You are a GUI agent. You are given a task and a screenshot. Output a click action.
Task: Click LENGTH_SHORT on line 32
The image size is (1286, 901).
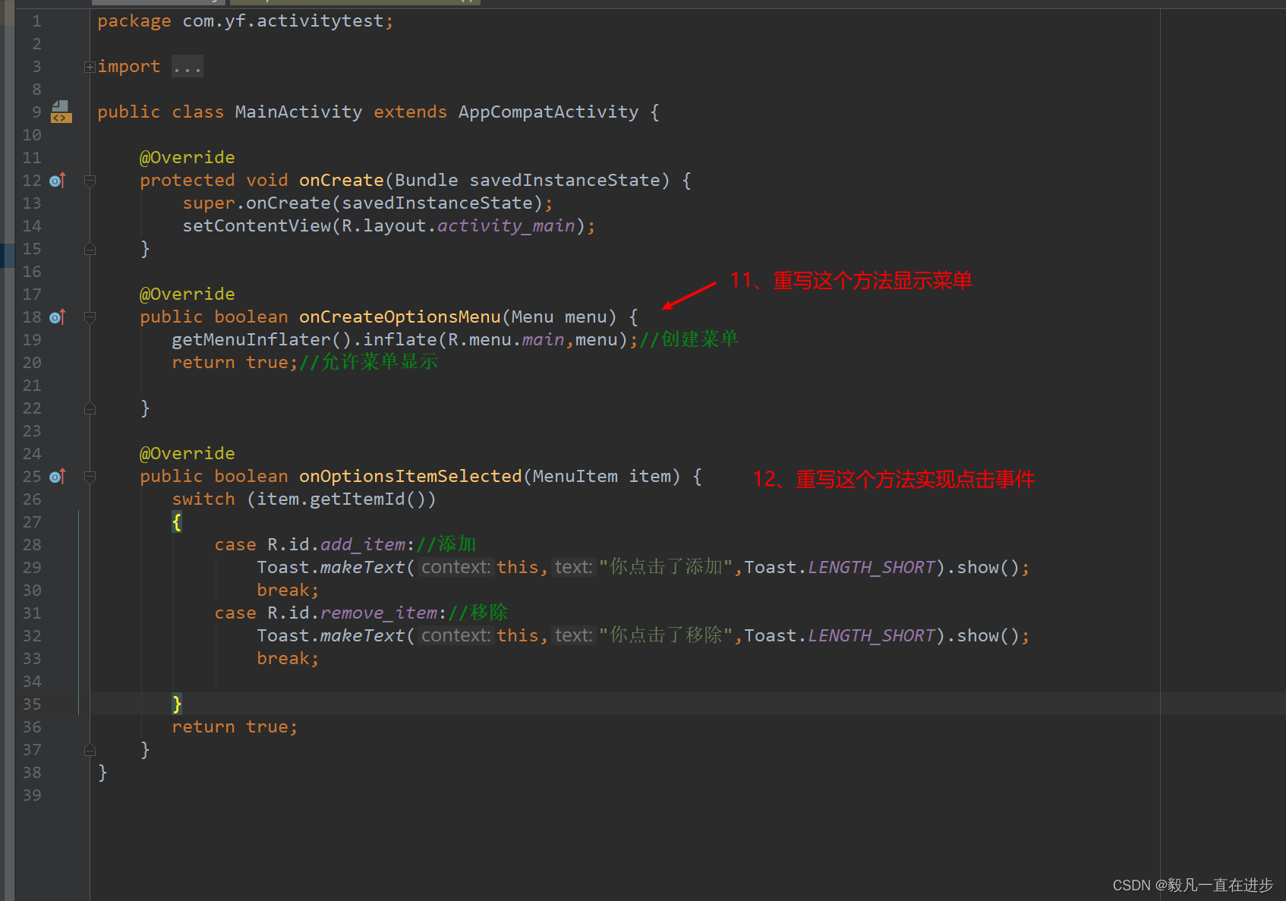point(872,636)
